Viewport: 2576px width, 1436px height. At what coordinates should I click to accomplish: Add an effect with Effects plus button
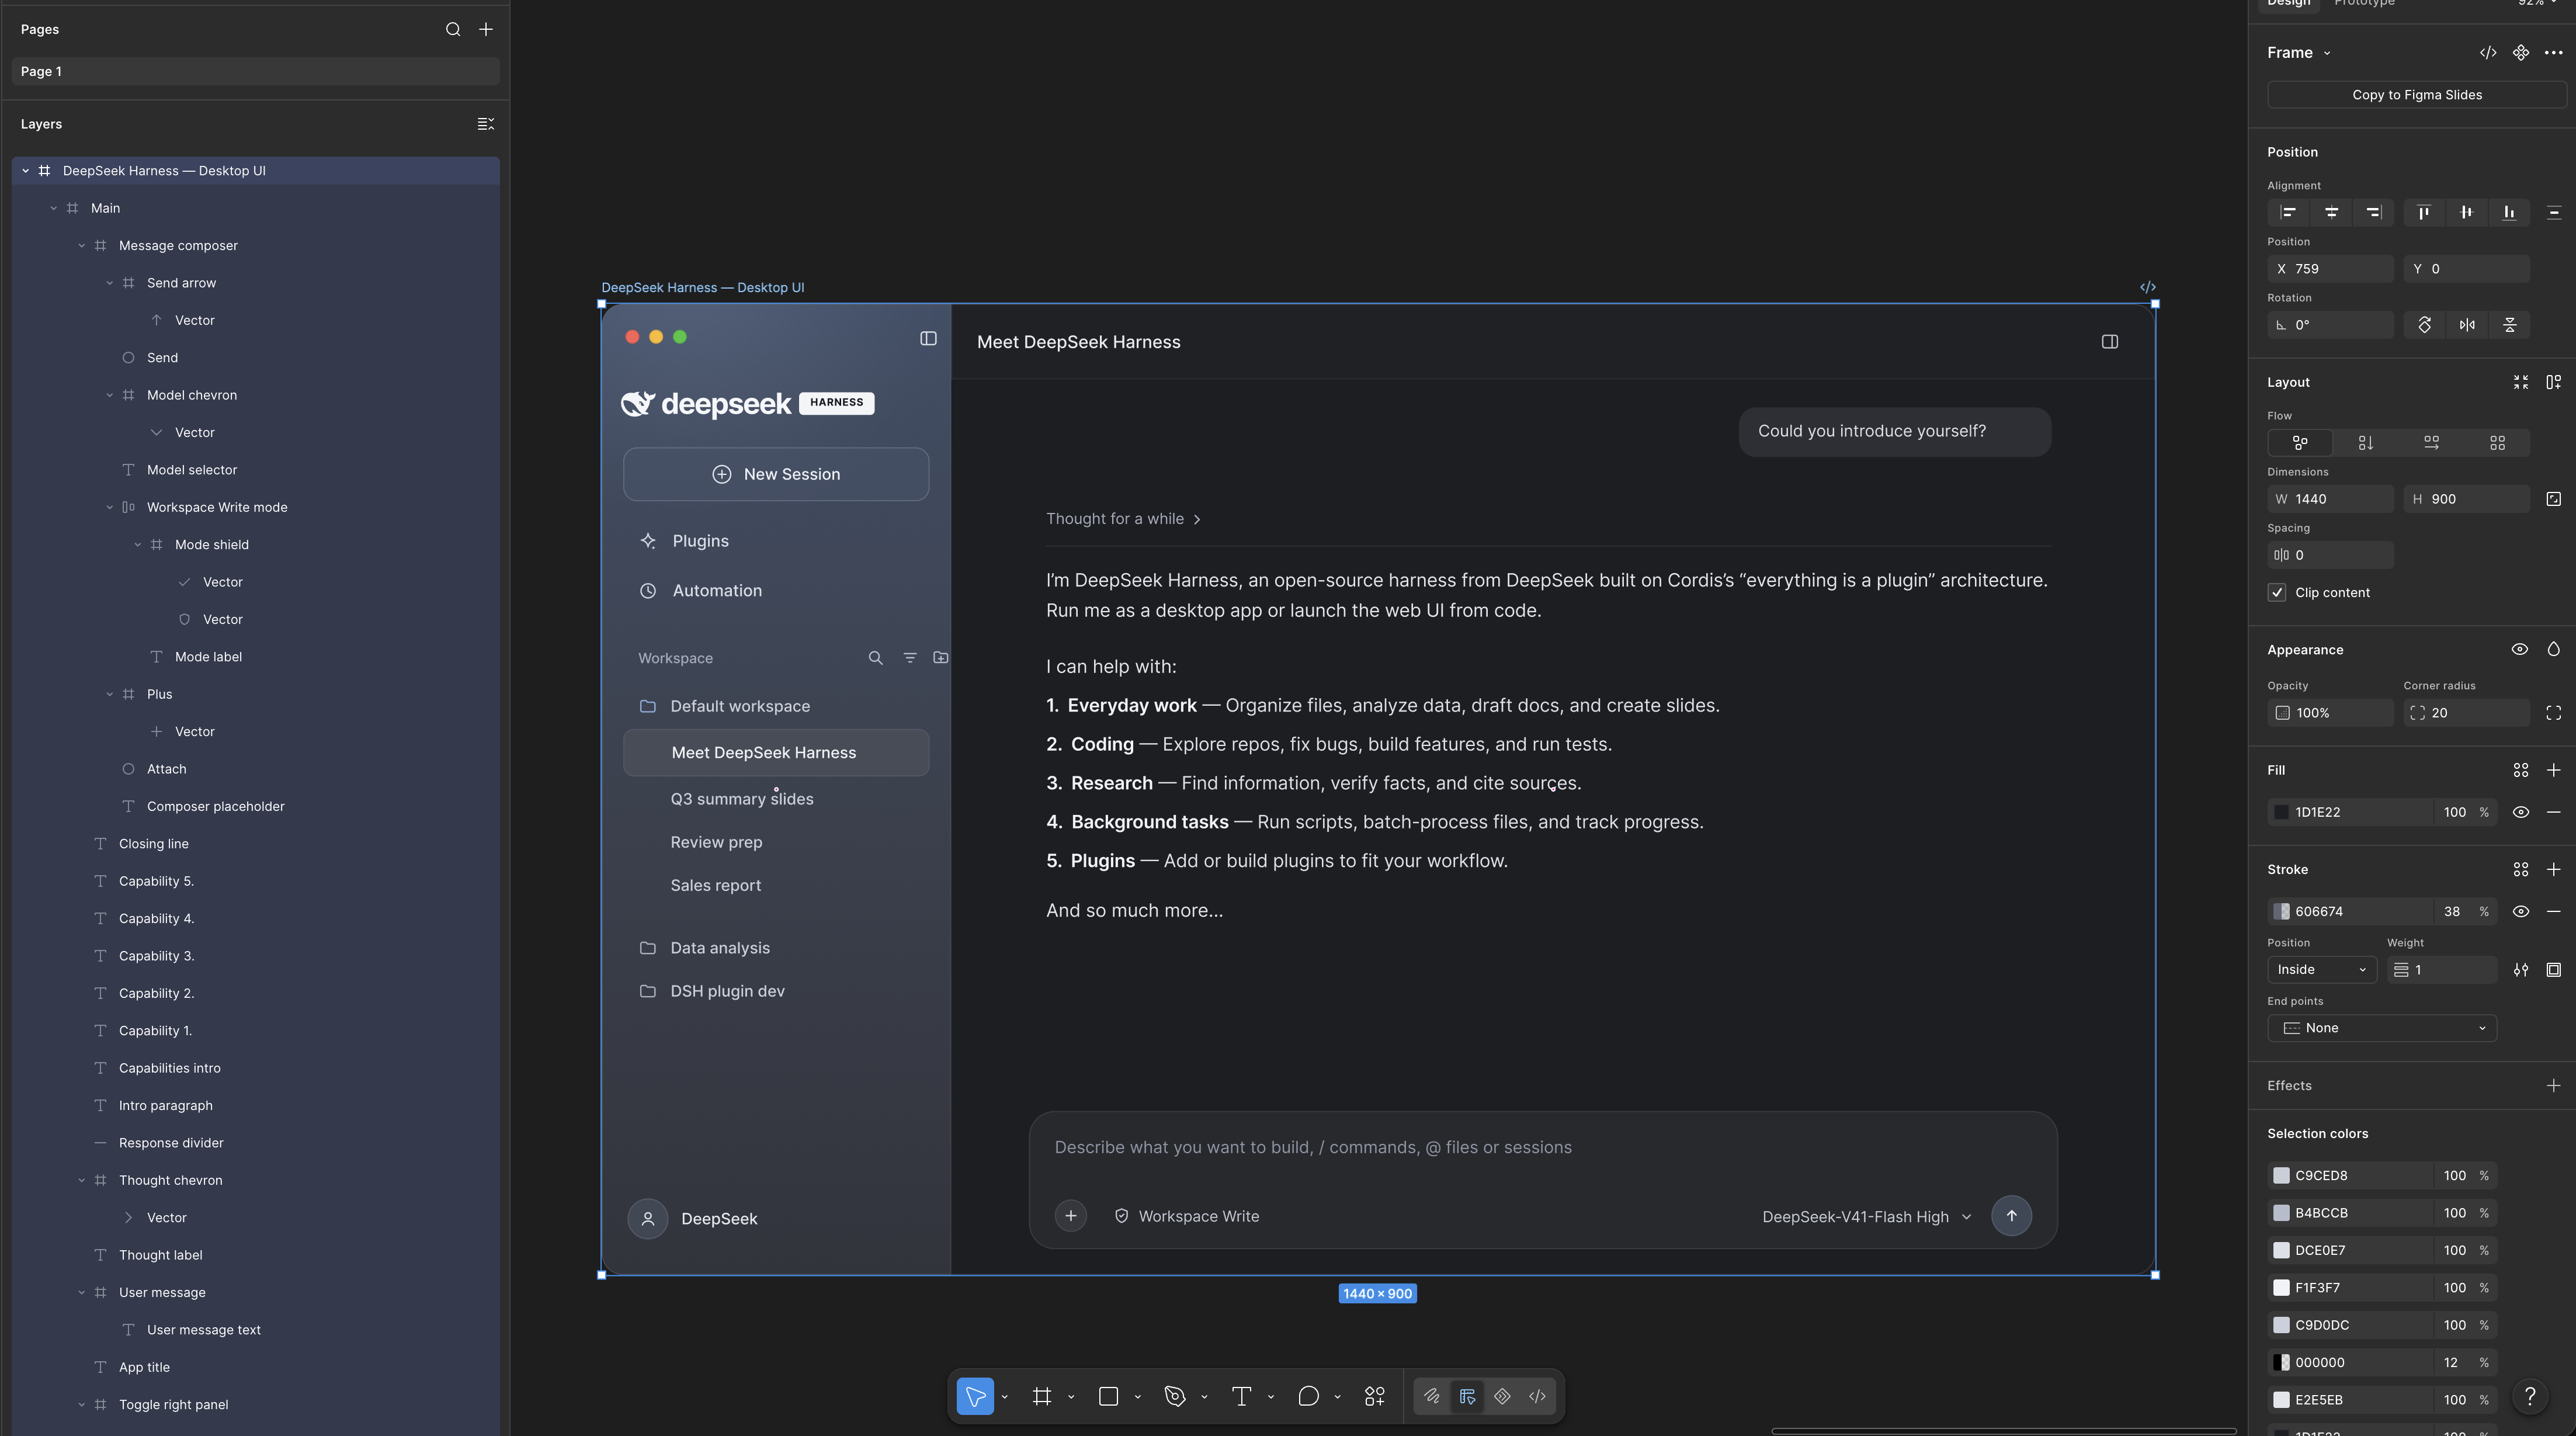2553,1085
